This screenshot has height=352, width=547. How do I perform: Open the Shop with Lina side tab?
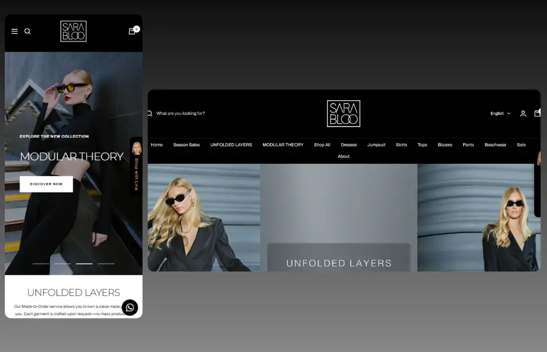pos(136,166)
